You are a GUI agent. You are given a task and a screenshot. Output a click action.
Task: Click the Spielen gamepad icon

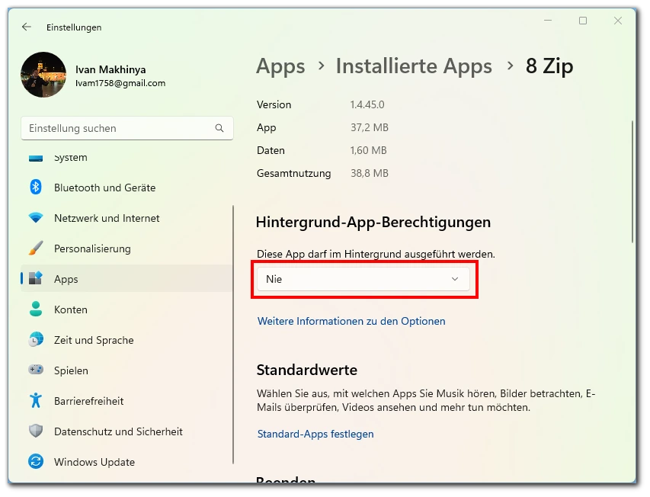click(x=36, y=370)
